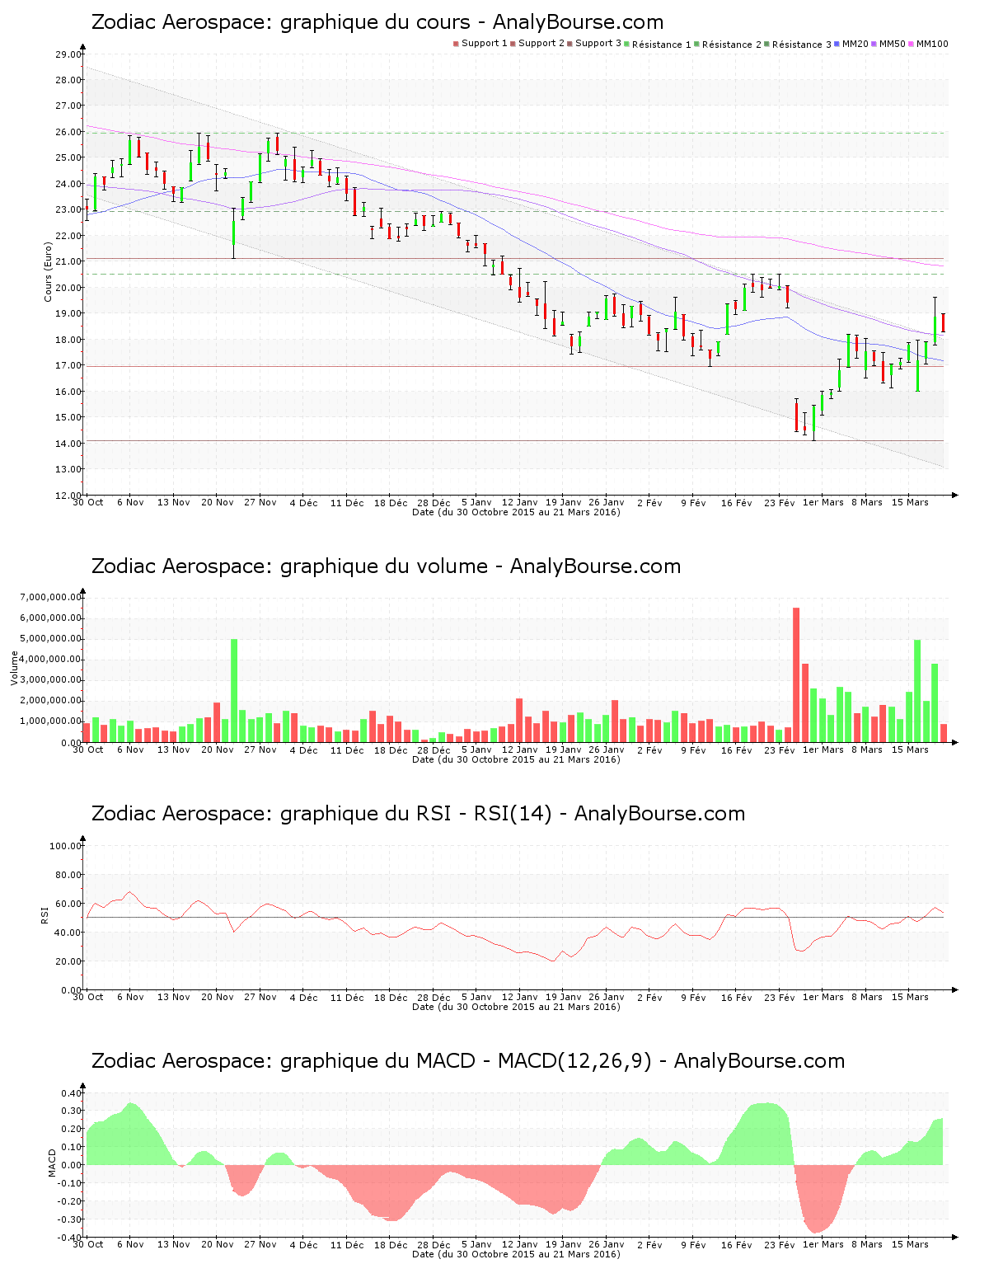Click the 60.00 RSI axis value
Viewport: 989px width, 1278px height.
[x=68, y=904]
